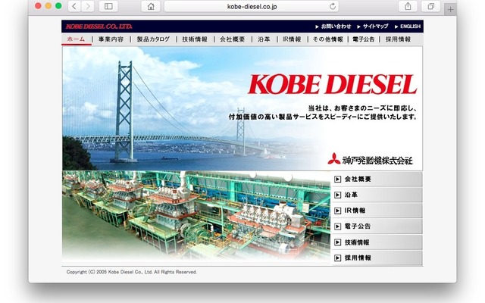Viewport: 485px width, 303px height.
Task: Reload the page with refresh icon
Action: (x=333, y=6)
